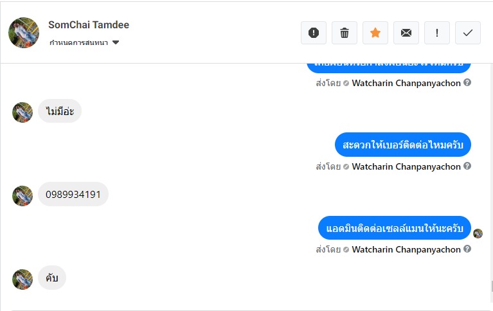
Task: Click the help icon under สะดวกให้เบอร์ติดต่อไหมครับ
Action: point(467,166)
